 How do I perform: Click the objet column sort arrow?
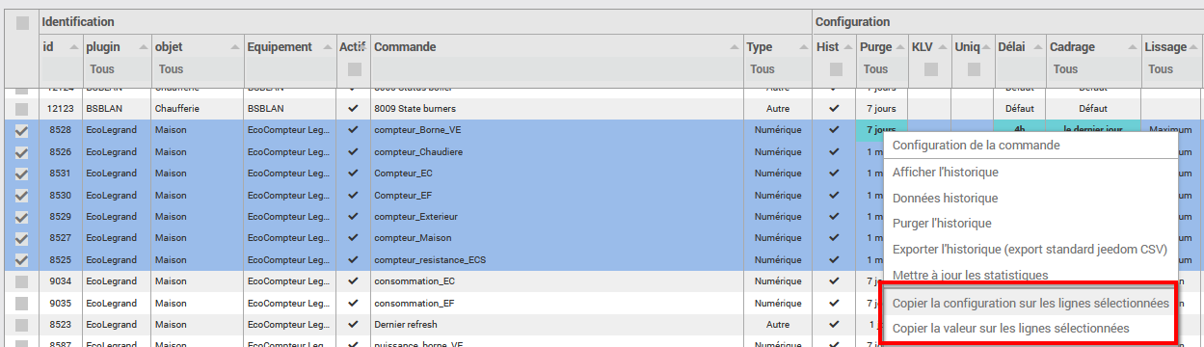click(x=235, y=47)
